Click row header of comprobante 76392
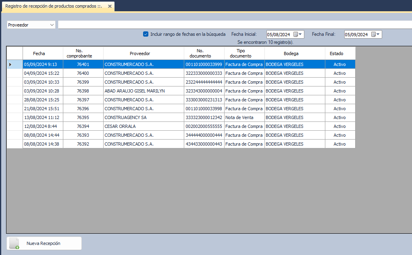This screenshot has width=412, height=255. [x=15, y=144]
